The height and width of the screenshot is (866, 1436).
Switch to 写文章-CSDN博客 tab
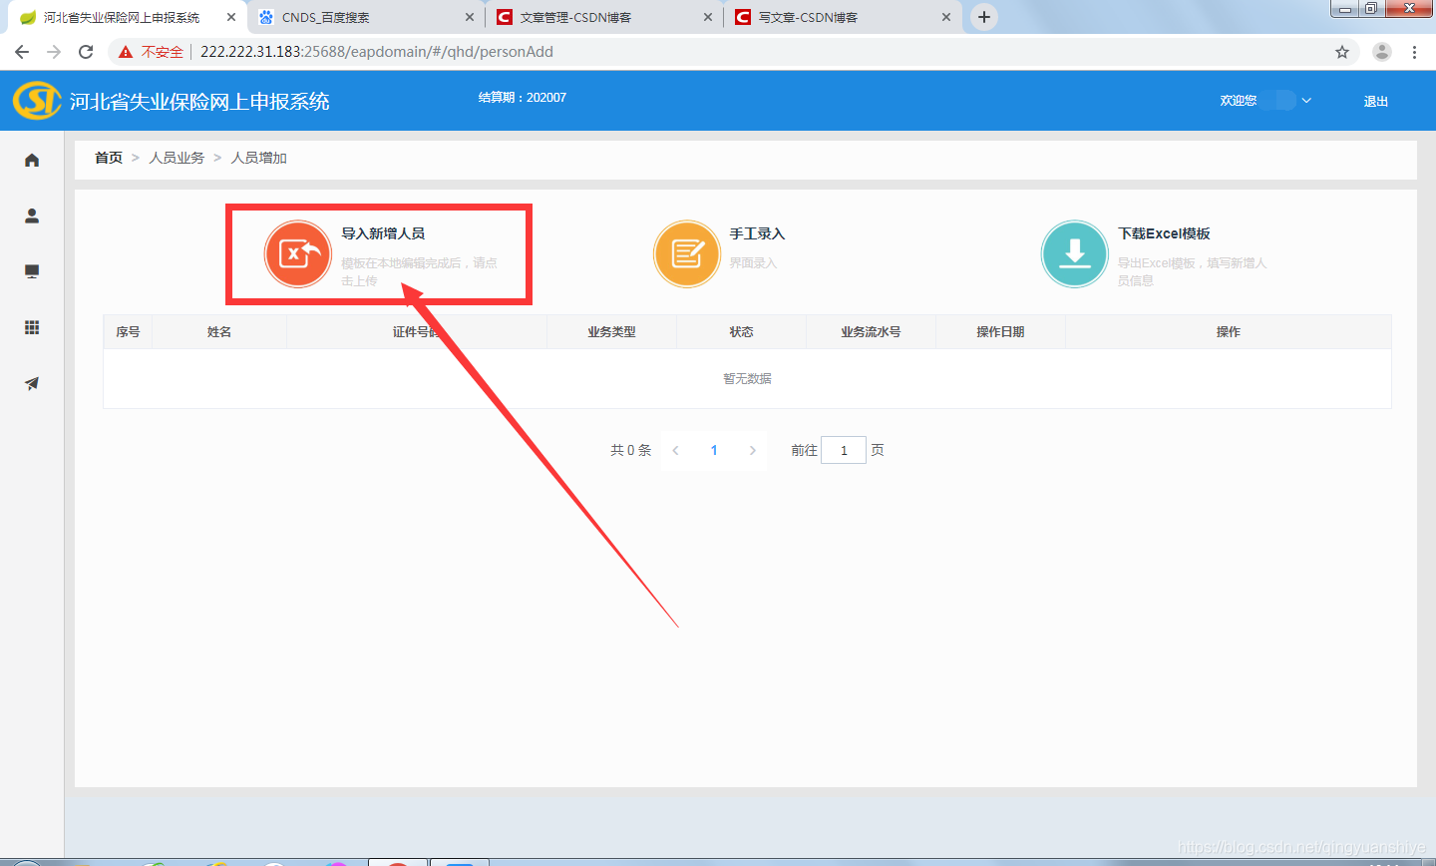coord(843,17)
